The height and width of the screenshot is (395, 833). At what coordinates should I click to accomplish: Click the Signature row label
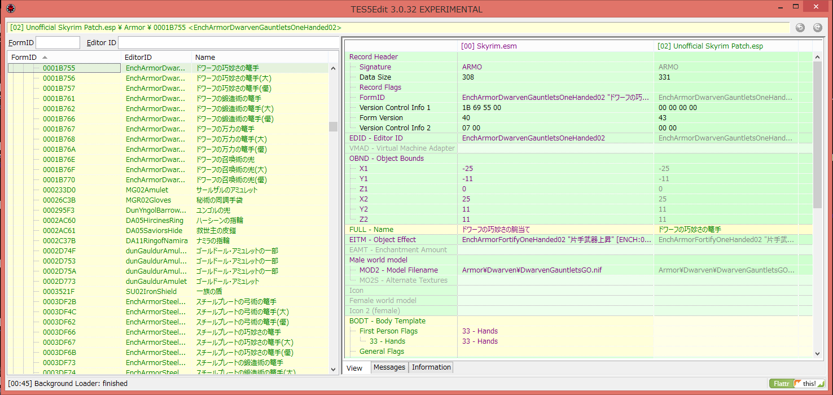click(375, 67)
